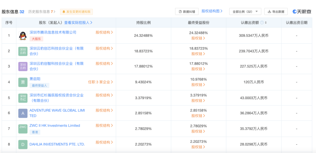316x153 pixels.
Task: Click the 发生变更时通知我 button
Action: (76, 12)
